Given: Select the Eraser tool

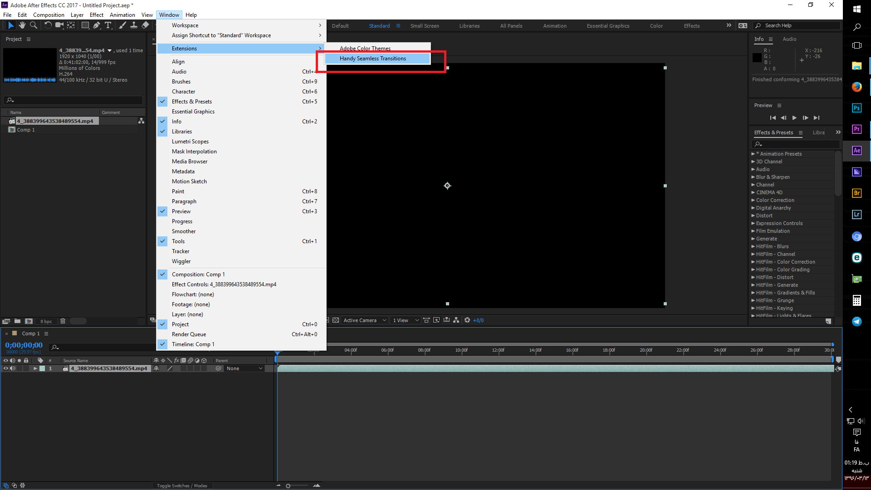Looking at the screenshot, I should pos(146,25).
